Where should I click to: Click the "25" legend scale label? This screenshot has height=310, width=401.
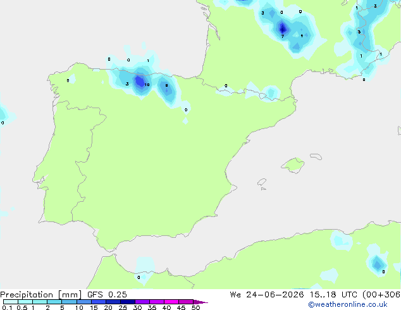pyautogui.click(x=123, y=307)
